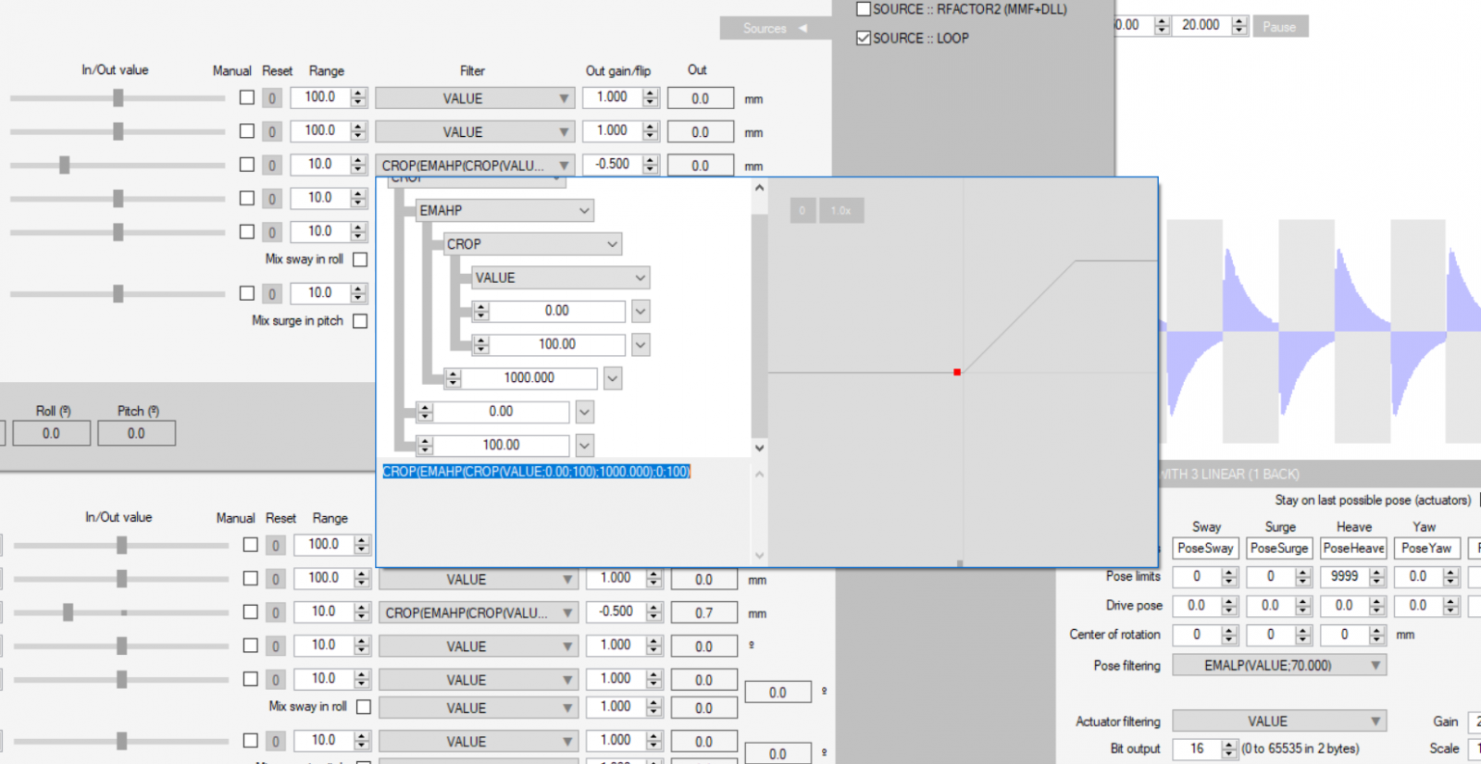Toggle the Mix surge in pitch checkbox

360,321
